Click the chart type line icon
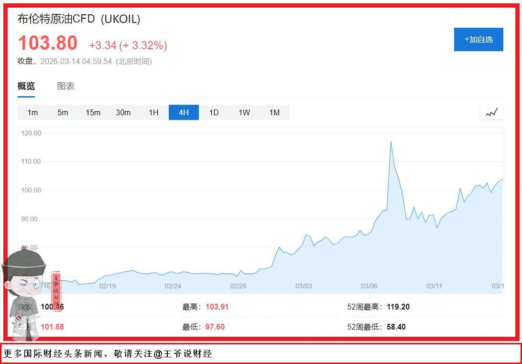Screen dimensions: 522x364 pyautogui.click(x=492, y=112)
